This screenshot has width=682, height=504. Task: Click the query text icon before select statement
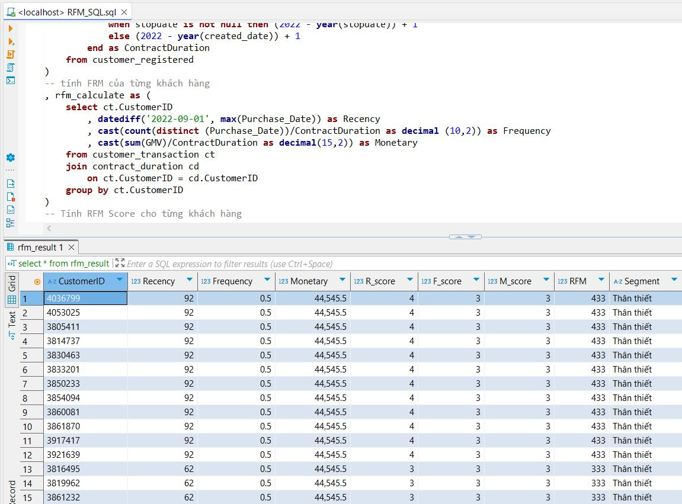pos(12,264)
